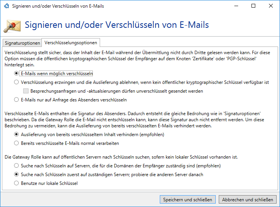Close the window using the X button
This screenshot has height=207, width=280.
[271, 6]
